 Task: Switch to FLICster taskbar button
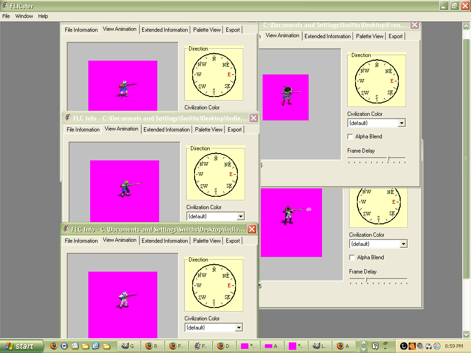click(201, 346)
